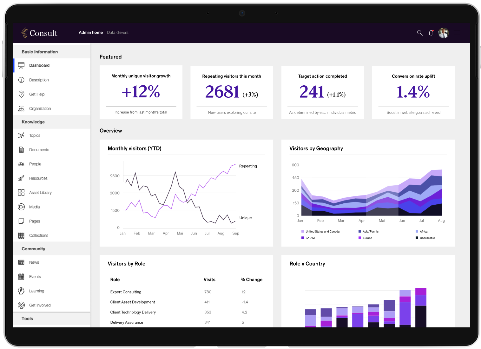
Task: Click the Asset Library grid icon
Action: (21, 193)
